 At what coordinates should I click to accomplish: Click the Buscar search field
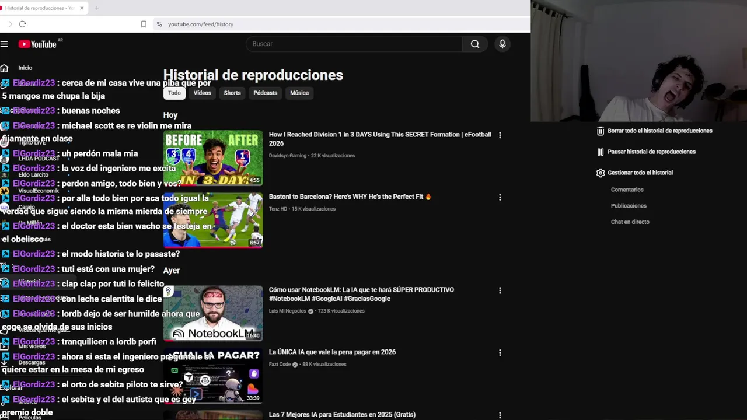click(354, 44)
